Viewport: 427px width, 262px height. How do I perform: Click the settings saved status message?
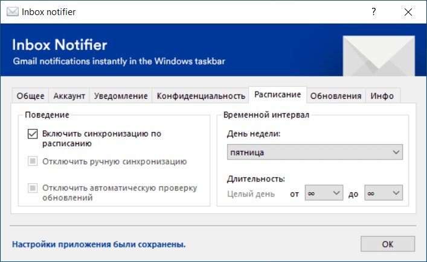click(98, 245)
